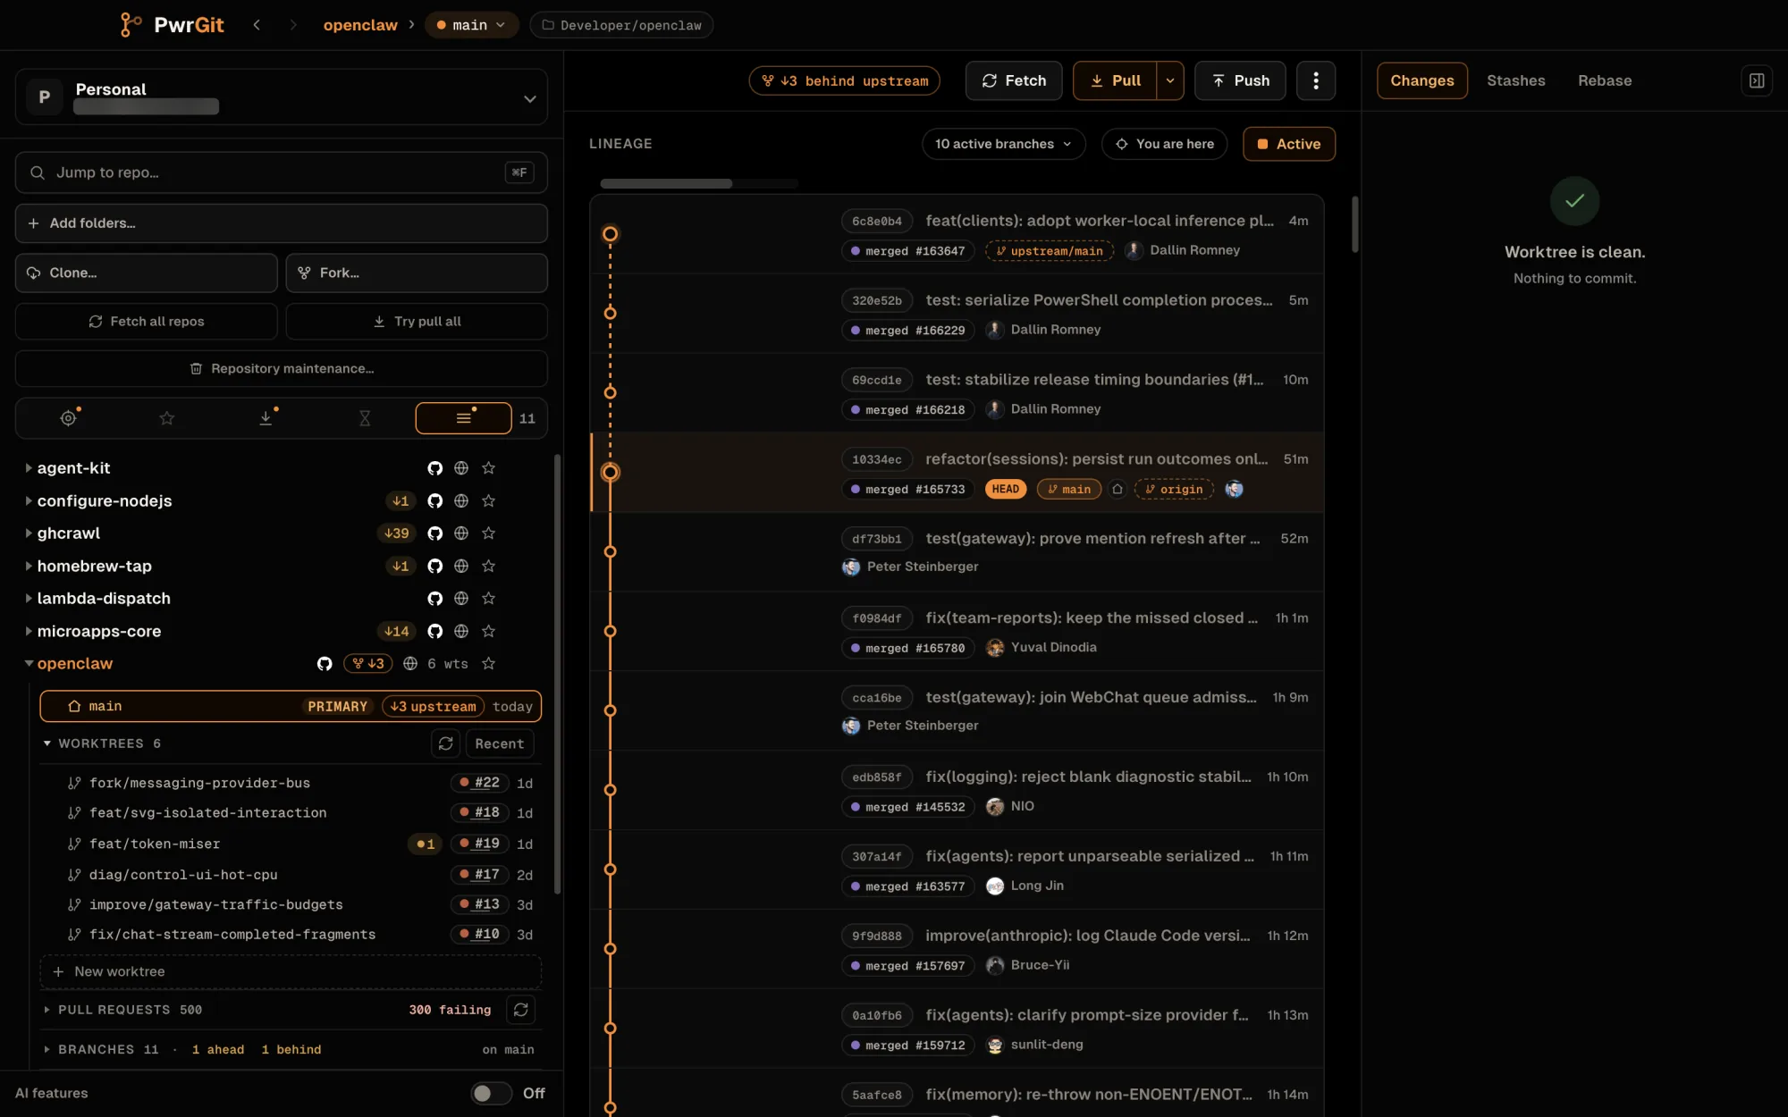The image size is (1788, 1117).
Task: Star the ghcrawl repository
Action: point(488,533)
